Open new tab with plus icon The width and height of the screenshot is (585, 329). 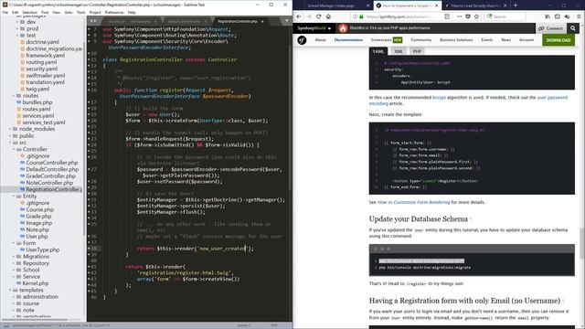516,5
